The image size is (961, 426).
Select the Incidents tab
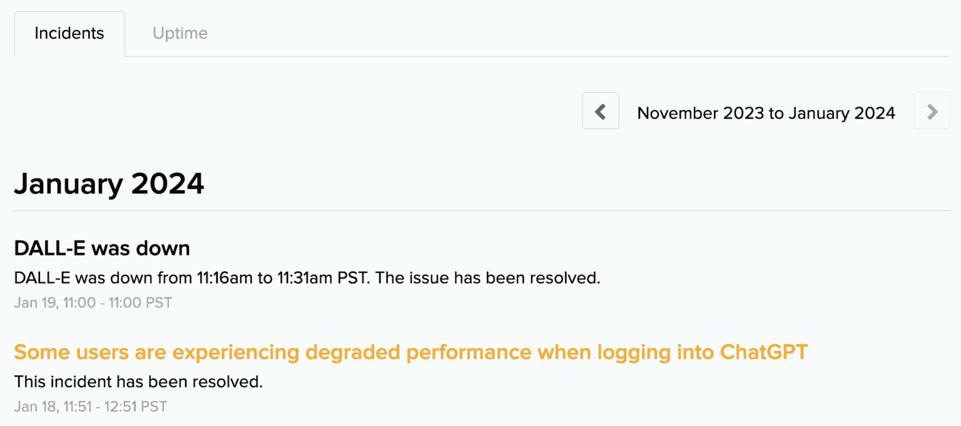click(x=69, y=33)
